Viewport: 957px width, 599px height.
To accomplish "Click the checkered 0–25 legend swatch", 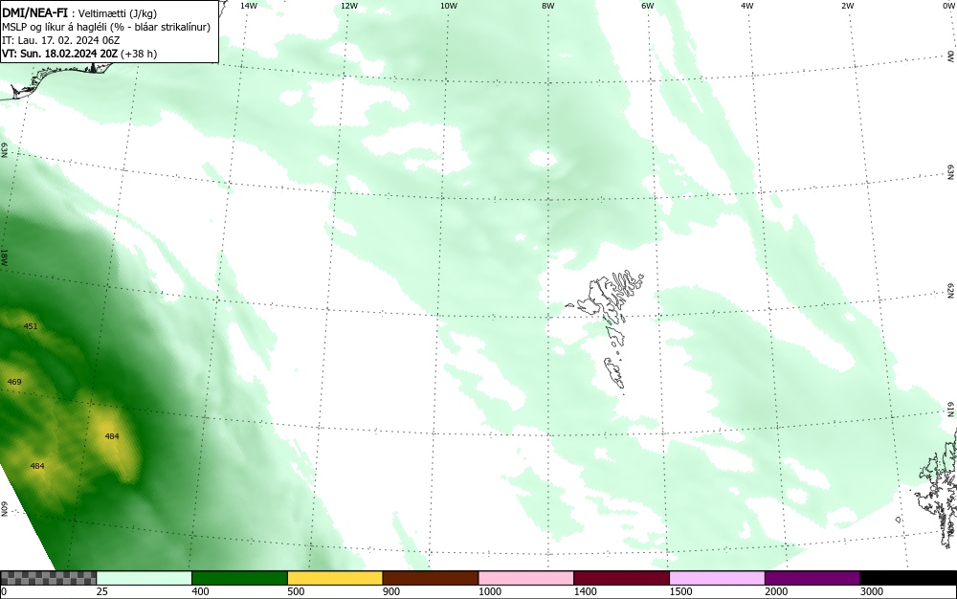I will point(48,578).
